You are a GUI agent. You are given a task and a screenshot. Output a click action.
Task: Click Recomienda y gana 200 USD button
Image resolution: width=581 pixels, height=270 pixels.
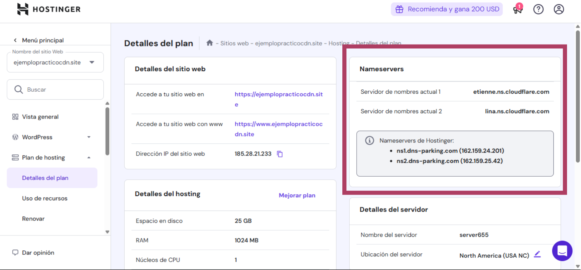[447, 9]
